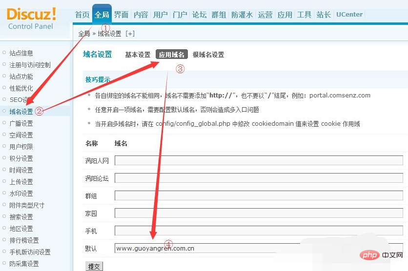The image size is (408, 271).
Task: Click the [+] add shortcut link
Action: (x=130, y=34)
